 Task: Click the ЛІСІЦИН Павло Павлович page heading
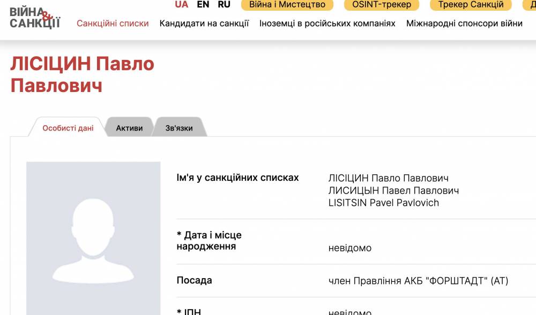82,74
